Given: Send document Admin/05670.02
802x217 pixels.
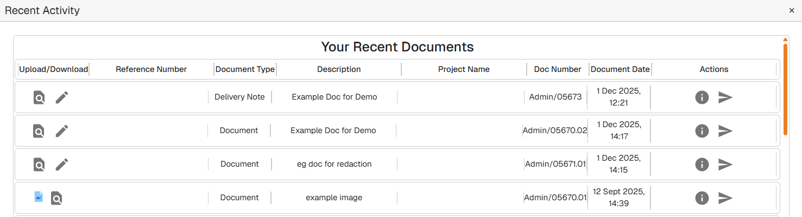Looking at the screenshot, I should pyautogui.click(x=725, y=131).
